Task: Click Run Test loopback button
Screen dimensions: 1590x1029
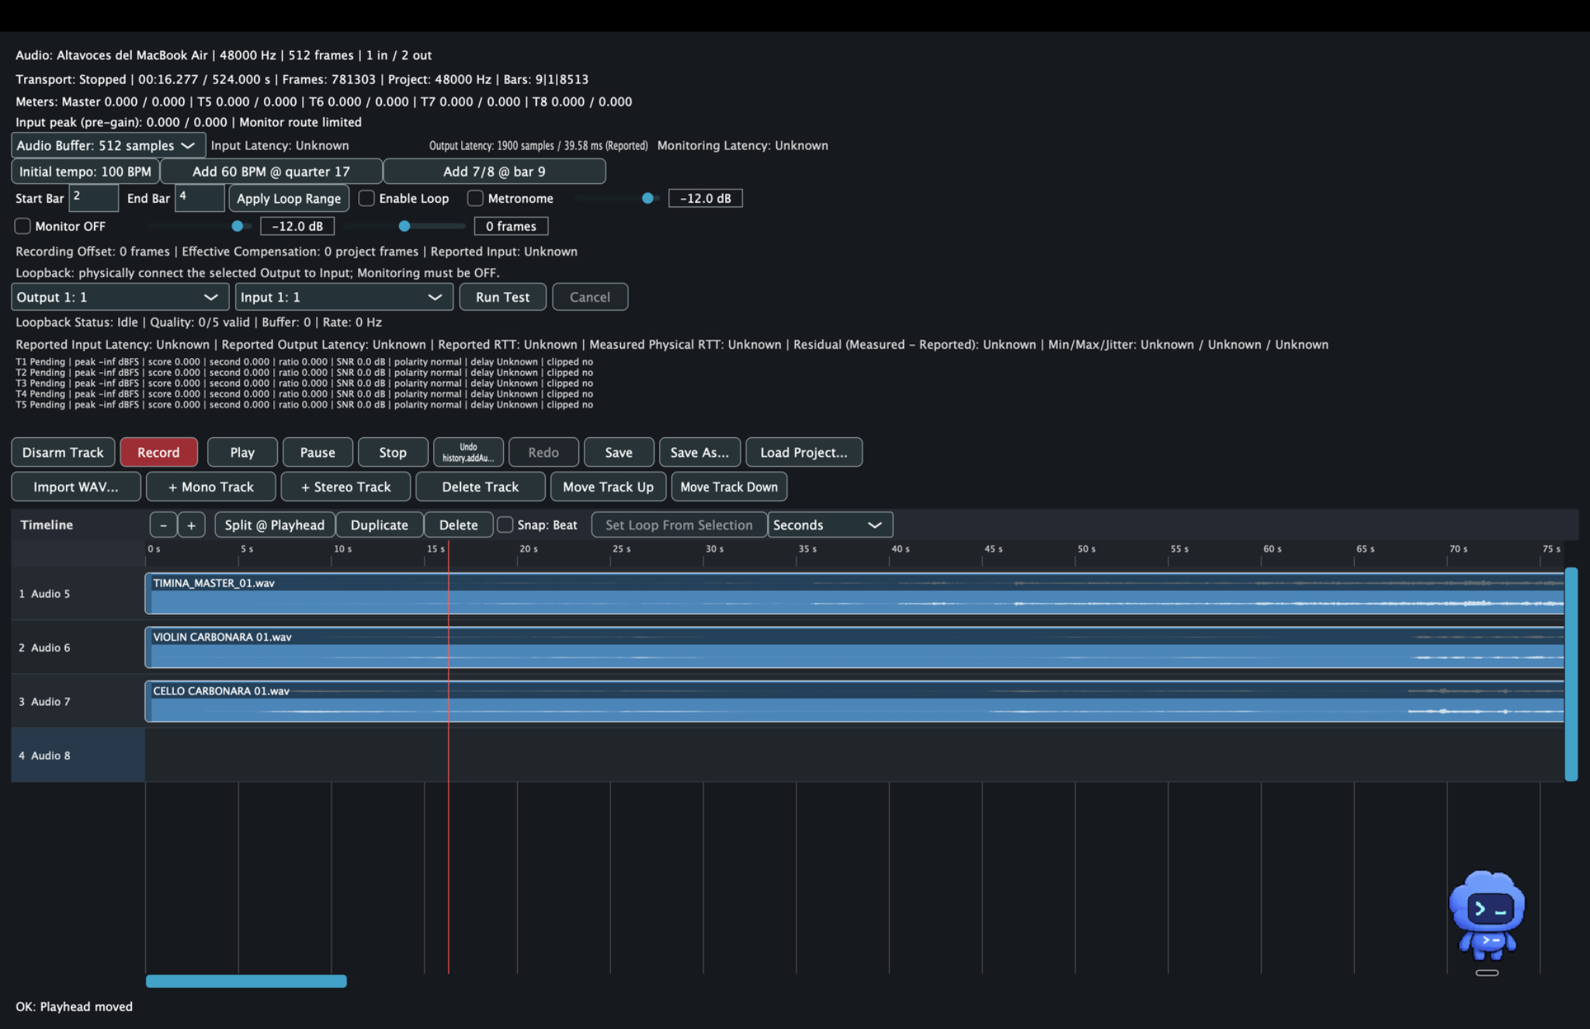Action: pos(503,297)
